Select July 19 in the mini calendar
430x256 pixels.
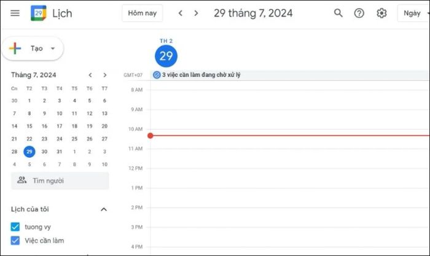click(x=90, y=126)
